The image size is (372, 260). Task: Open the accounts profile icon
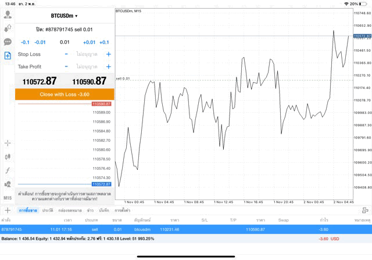tap(8, 15)
